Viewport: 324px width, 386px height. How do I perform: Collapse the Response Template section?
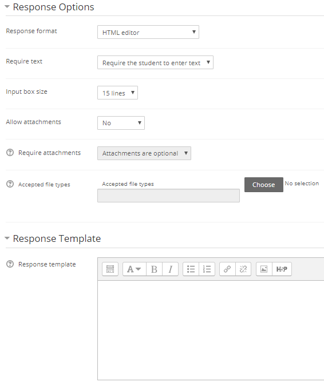coord(7,238)
